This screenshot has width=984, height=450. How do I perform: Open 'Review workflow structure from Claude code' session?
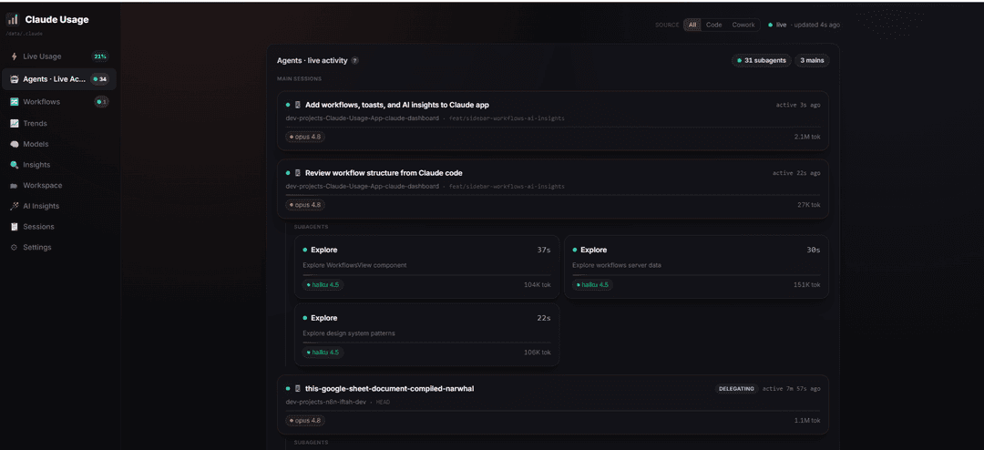tap(384, 172)
